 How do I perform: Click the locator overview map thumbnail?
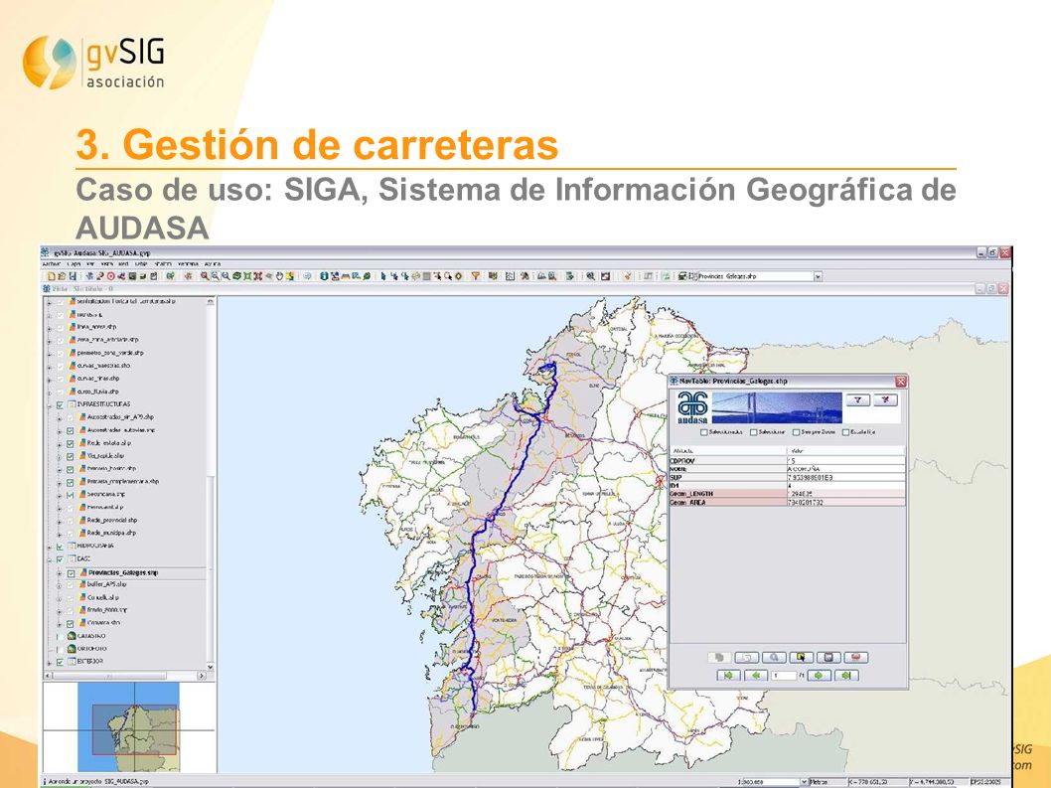[129, 727]
